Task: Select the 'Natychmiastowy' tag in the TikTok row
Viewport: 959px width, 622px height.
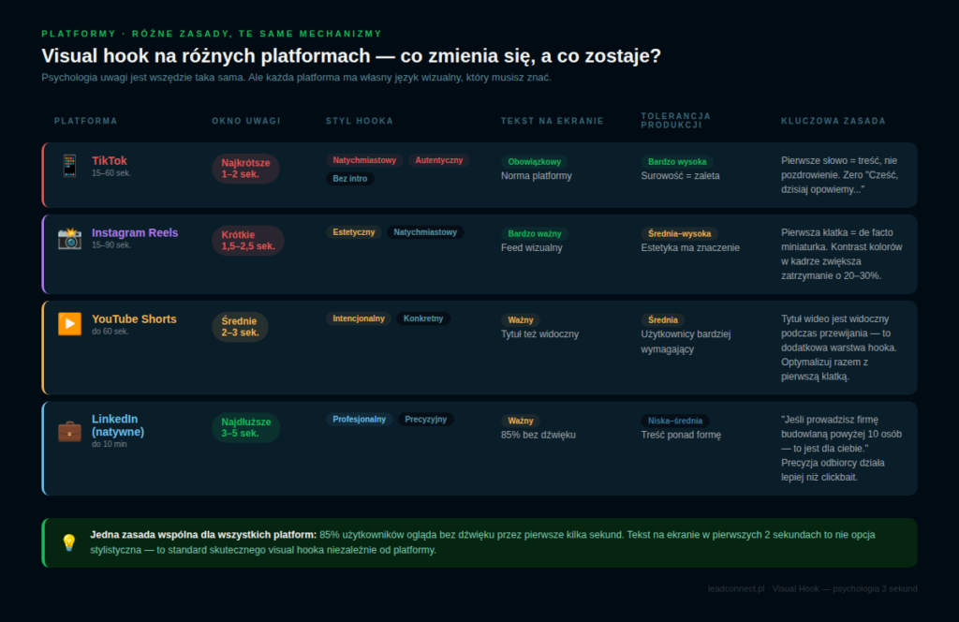Action: 364,160
